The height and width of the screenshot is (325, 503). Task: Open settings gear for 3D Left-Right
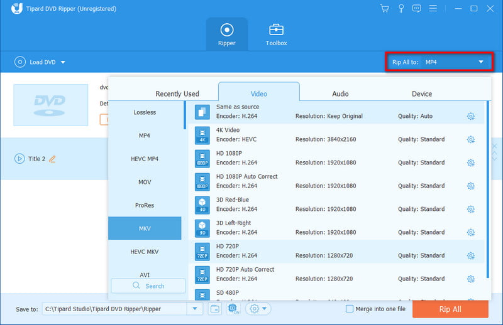(x=470, y=233)
